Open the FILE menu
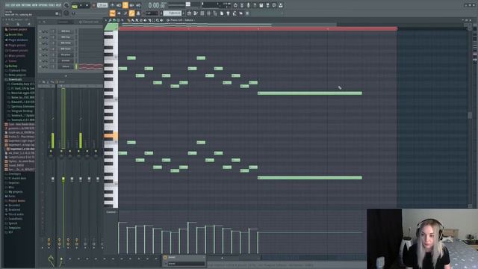478x269 pixels. pos(7,5)
